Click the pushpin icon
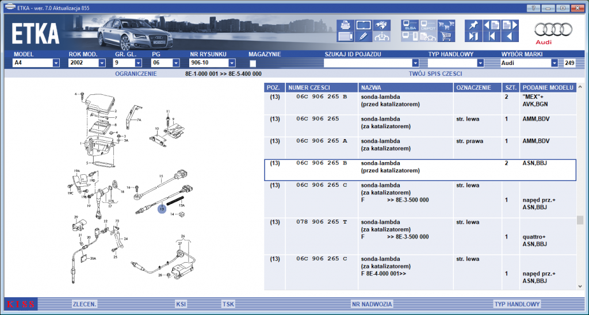Image resolution: width=589 pixels, height=315 pixels. [x=473, y=25]
